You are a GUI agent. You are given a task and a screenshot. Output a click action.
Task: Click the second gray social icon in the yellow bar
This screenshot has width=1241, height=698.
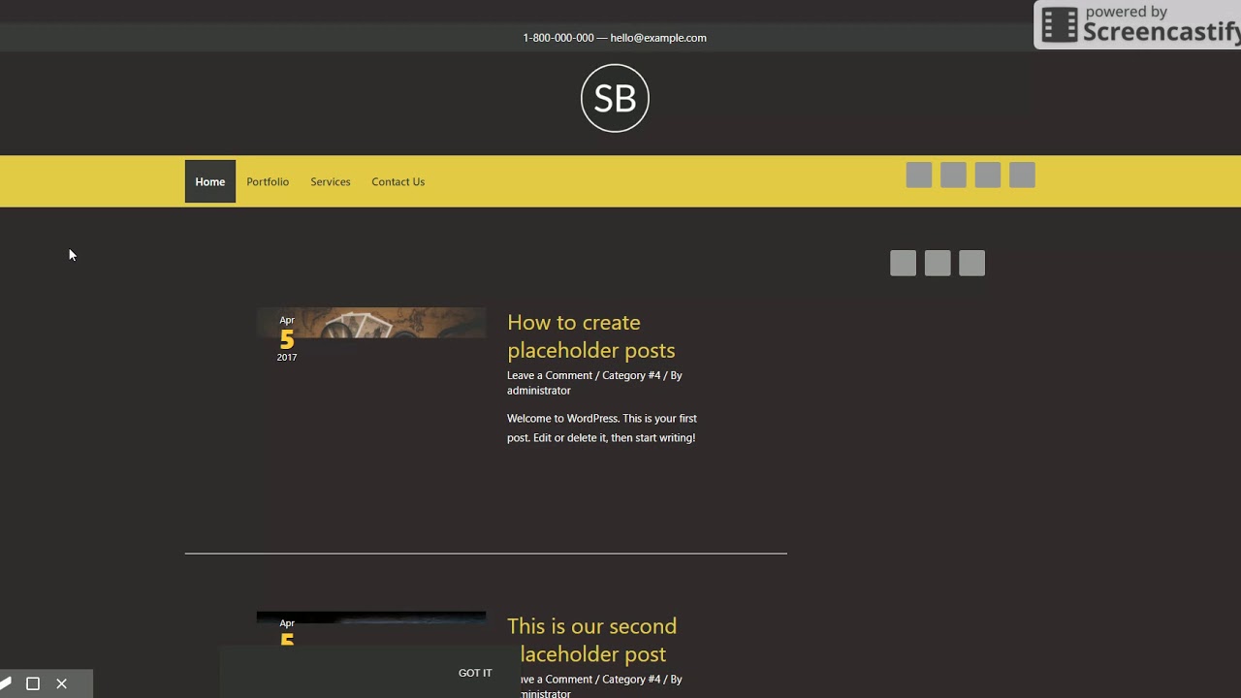pos(953,175)
